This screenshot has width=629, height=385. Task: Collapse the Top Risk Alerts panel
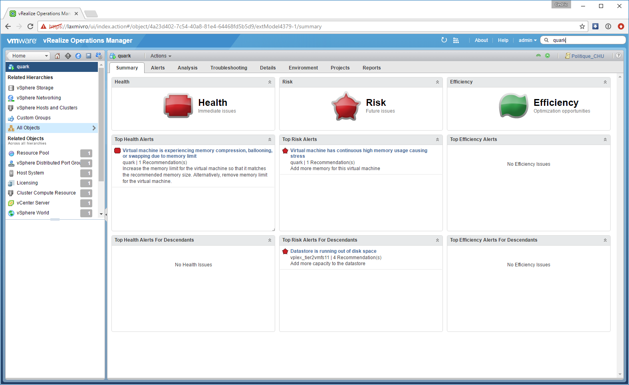(x=437, y=139)
